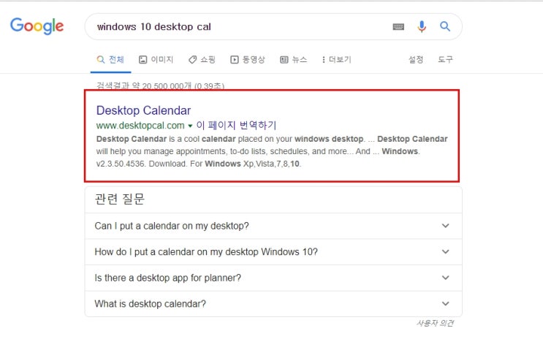Select the 전체 tab
Image resolution: width=543 pixels, height=339 pixels.
pos(110,60)
